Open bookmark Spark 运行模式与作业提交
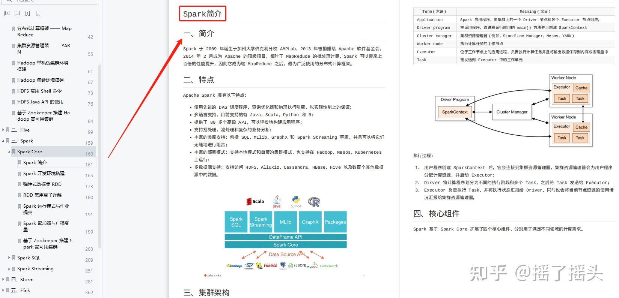Viewport: 619px width, 298px height. [x=46, y=209]
